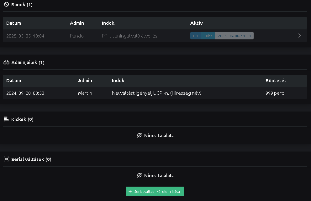Click the boot icon beside Kickek
Viewport: 311px width, 201px height.
pyautogui.click(x=6, y=119)
